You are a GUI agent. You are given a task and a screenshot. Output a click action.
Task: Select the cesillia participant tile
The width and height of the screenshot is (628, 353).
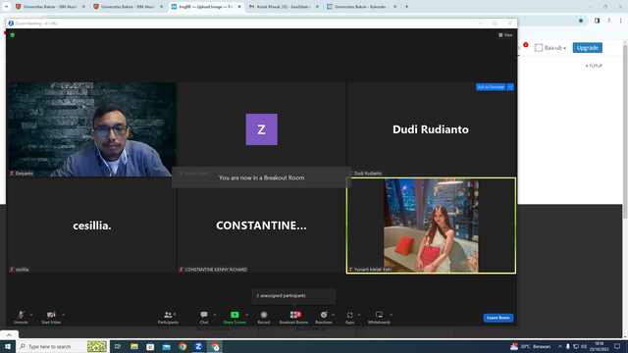91,226
